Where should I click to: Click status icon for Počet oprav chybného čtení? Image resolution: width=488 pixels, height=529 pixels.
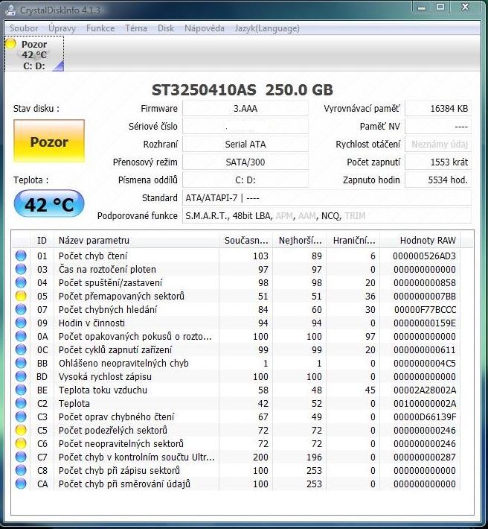(x=21, y=416)
